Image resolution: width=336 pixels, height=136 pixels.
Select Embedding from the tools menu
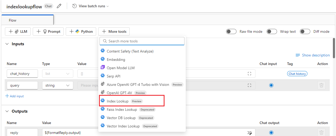point(142,60)
